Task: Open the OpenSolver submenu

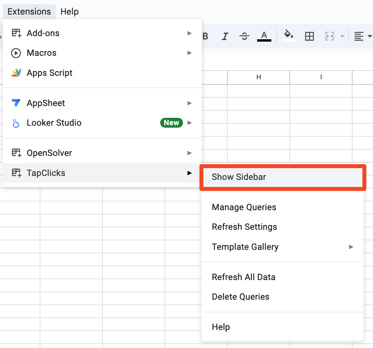Action: coord(102,153)
